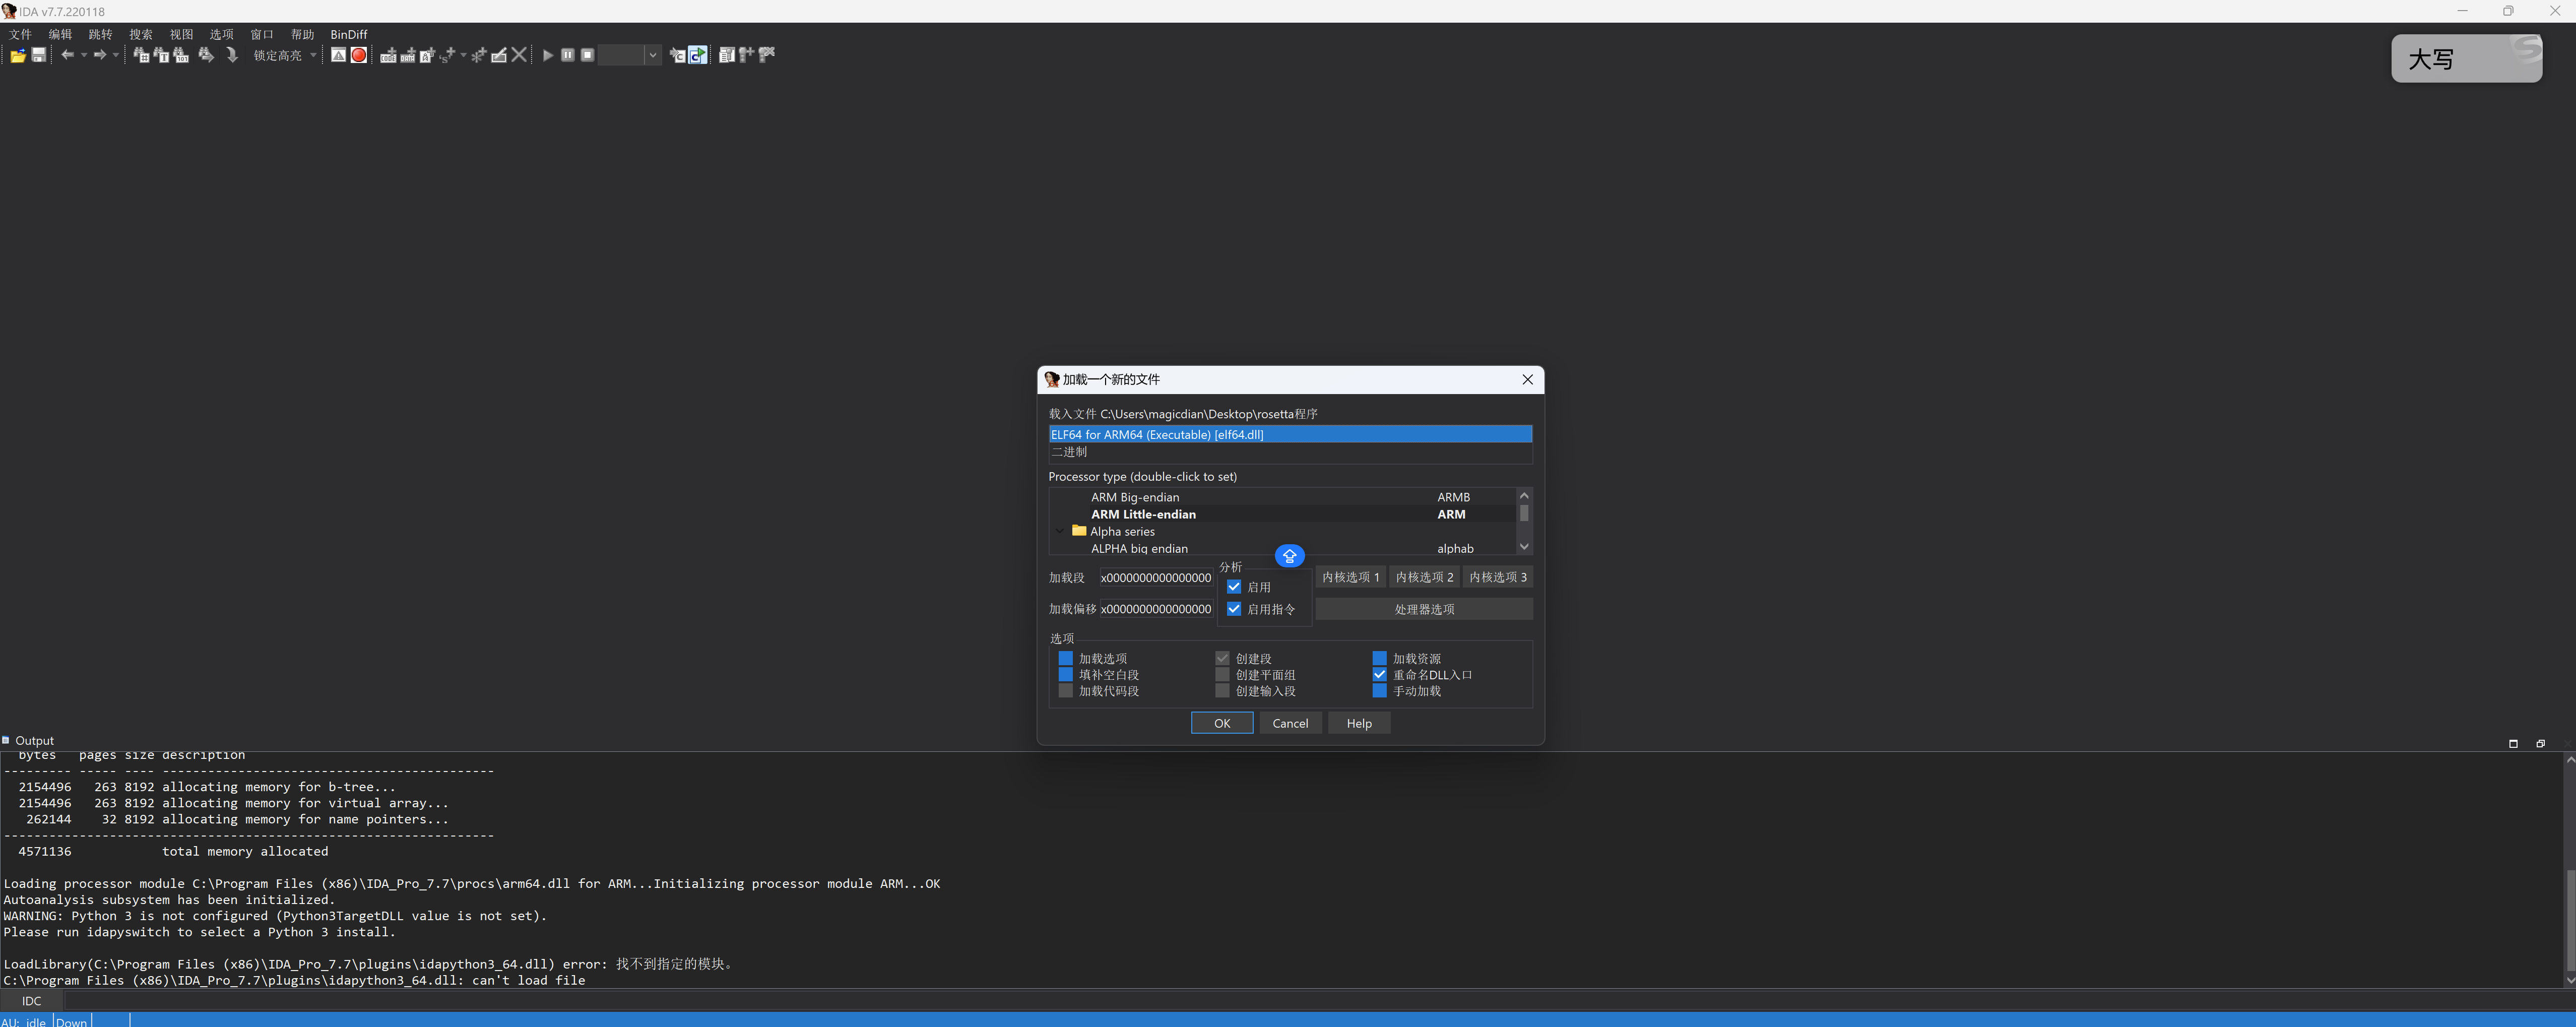The height and width of the screenshot is (1027, 2576).
Task: Click the save (floppy disk) toolbar icon
Action: click(39, 55)
